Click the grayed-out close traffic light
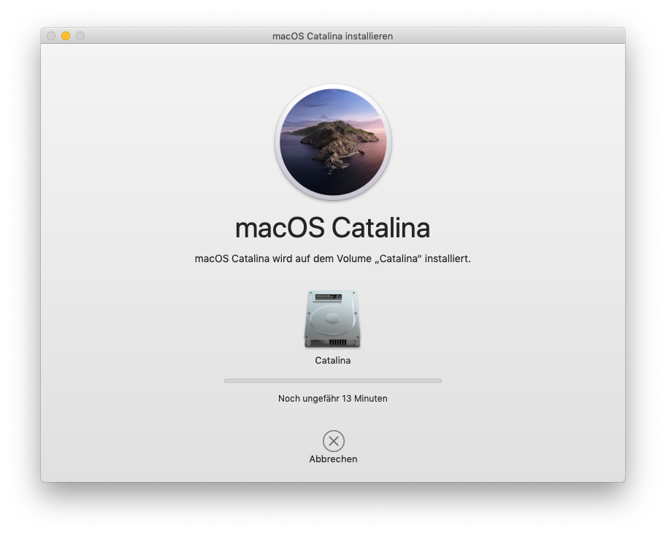Screen dimensions: 666x536 [50, 35]
